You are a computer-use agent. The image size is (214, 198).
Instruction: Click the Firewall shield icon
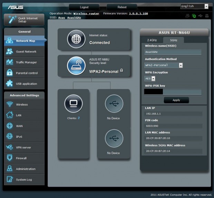click(x=10, y=158)
